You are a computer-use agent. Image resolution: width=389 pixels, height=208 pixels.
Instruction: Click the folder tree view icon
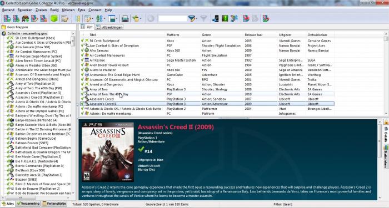point(78,18)
